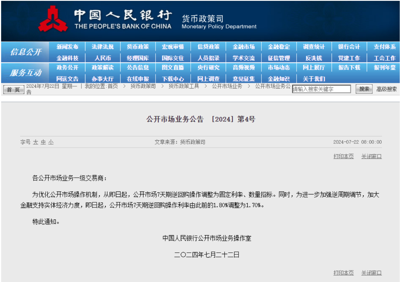
Task: Select the 反洗钱 menu item
Action: [x=314, y=58]
